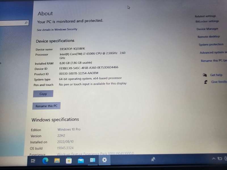Open BitLocker settings link

207,22
